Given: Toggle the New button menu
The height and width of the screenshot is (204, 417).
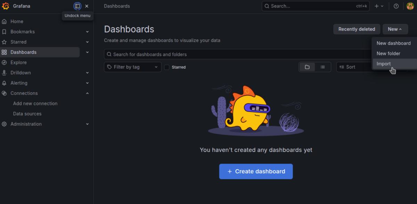Looking at the screenshot, I should 395,29.
